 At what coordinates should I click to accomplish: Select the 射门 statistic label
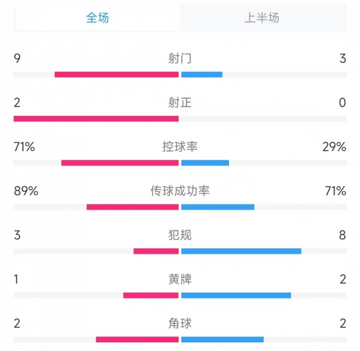180,58
